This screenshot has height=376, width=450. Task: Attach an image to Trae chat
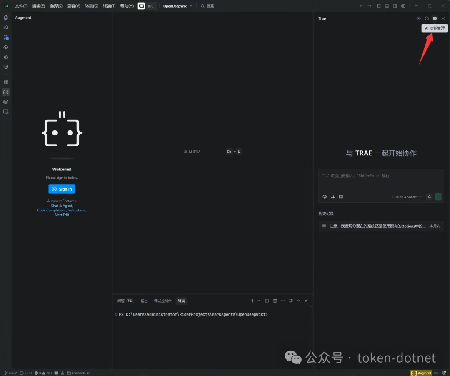[341, 197]
